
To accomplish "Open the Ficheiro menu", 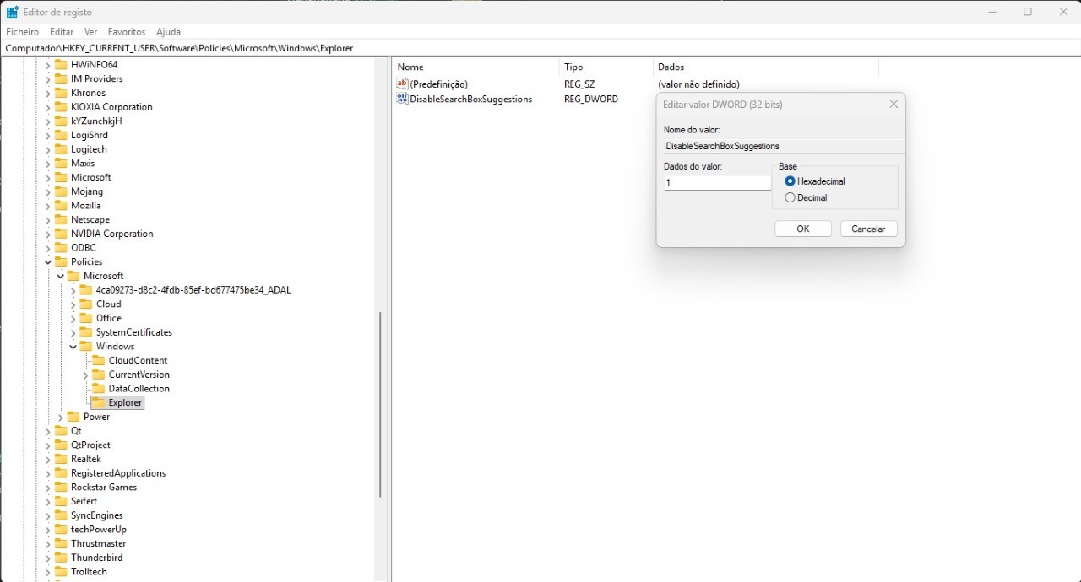I will tap(23, 31).
